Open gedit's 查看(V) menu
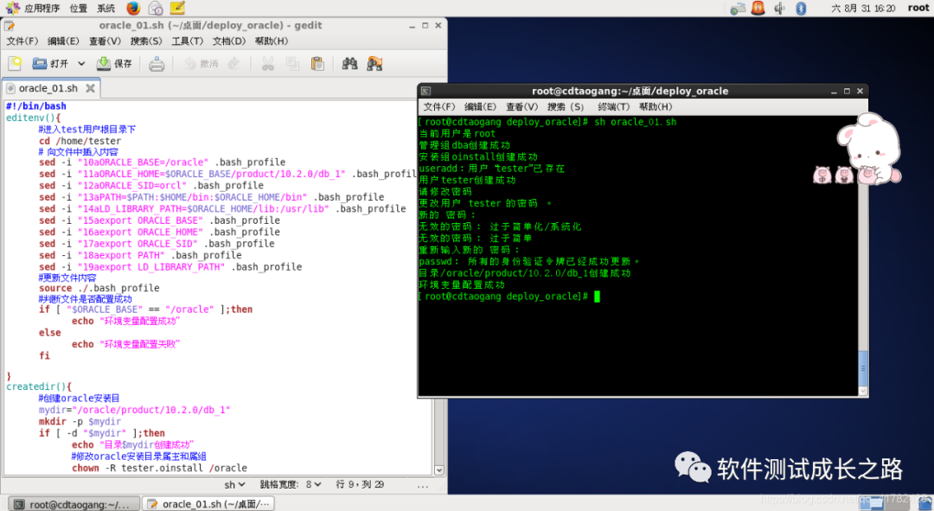 (x=105, y=42)
